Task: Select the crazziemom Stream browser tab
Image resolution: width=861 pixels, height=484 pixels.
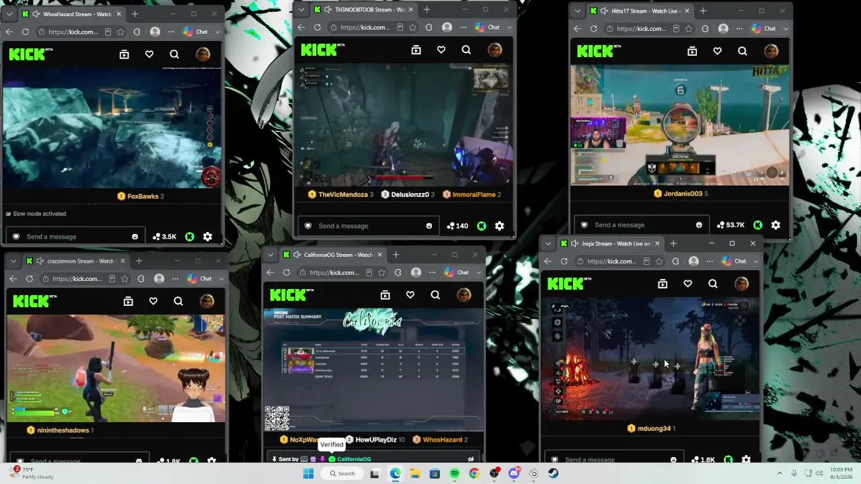Action: pos(76,261)
